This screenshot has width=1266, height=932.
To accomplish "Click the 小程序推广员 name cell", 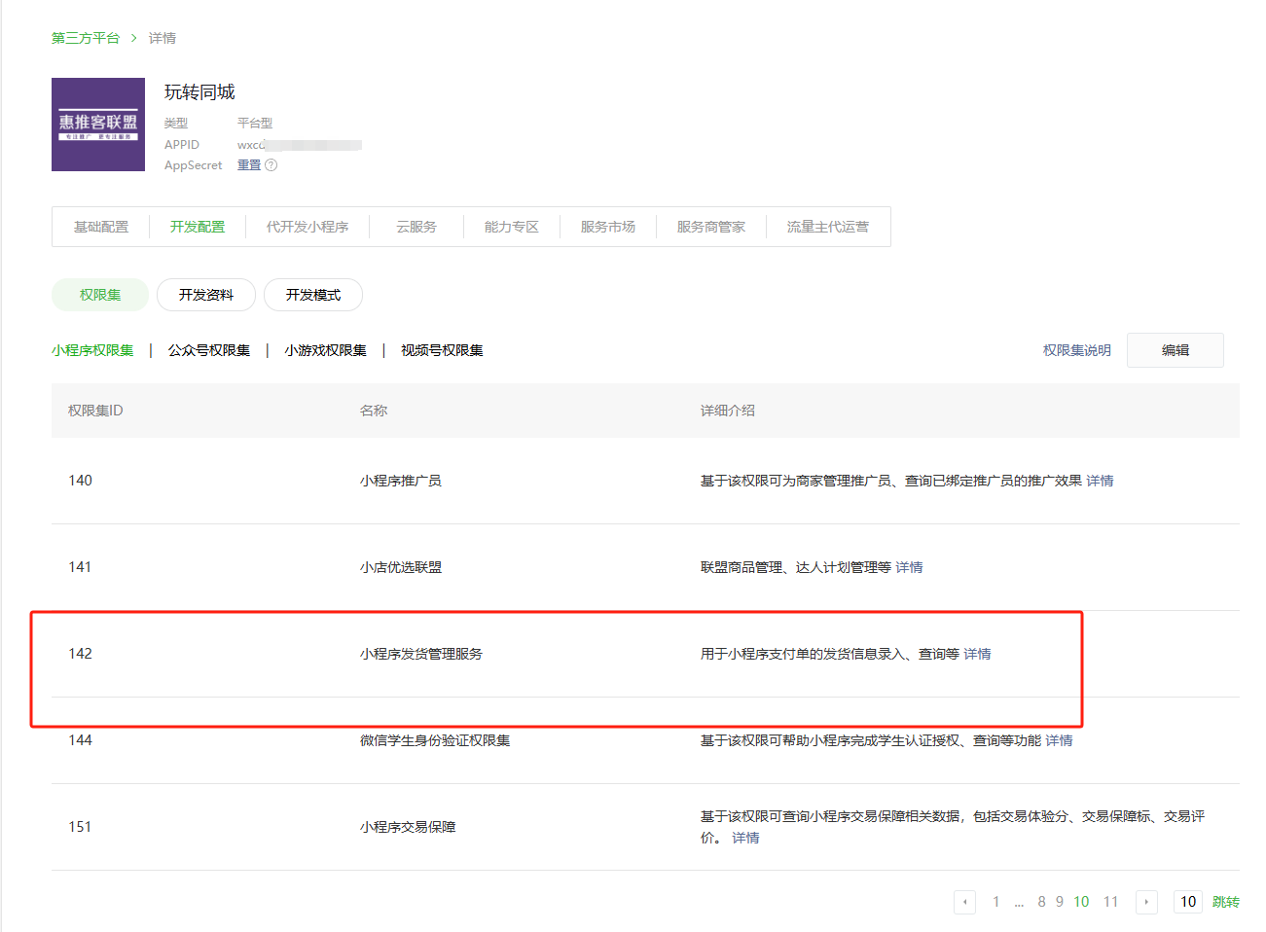I will pyautogui.click(x=401, y=481).
